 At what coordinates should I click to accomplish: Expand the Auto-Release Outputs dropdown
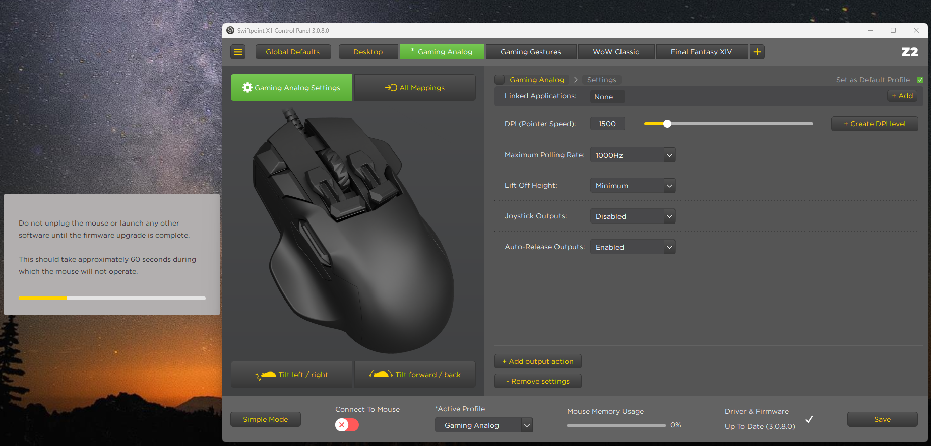tap(633, 247)
